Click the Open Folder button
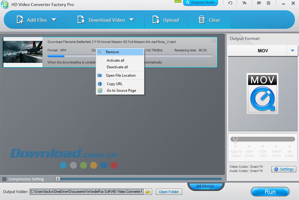This screenshot has height=200, width=299. tap(169, 192)
